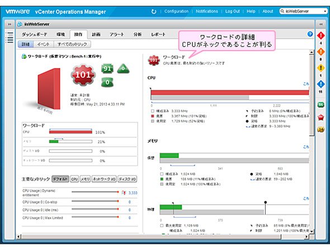Switch to the 分析 tab

click(x=138, y=34)
